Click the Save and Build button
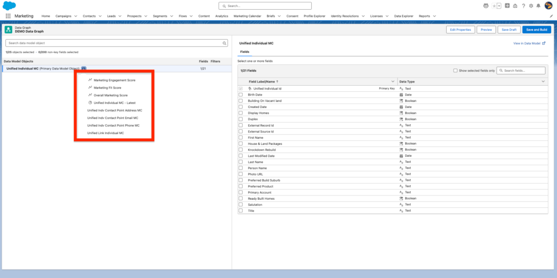The width and height of the screenshot is (557, 278). [536, 29]
